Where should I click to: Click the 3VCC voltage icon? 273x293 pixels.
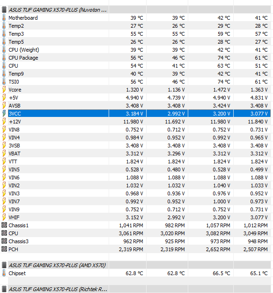[4, 114]
